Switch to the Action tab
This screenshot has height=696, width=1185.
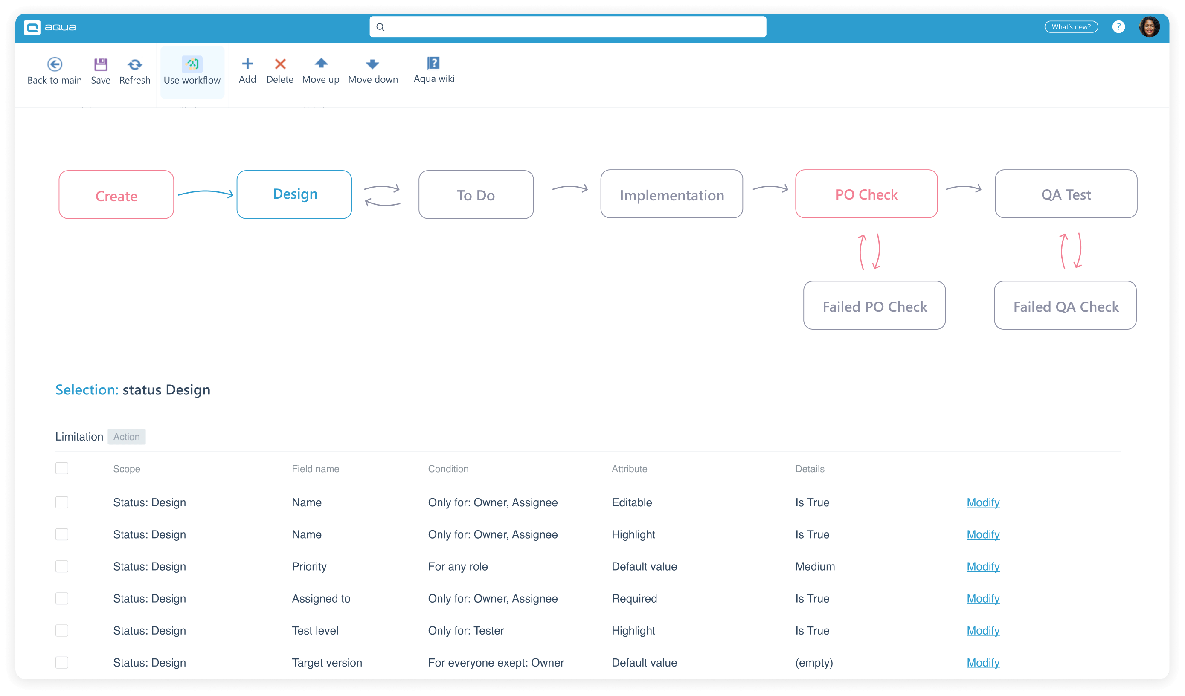click(x=126, y=436)
